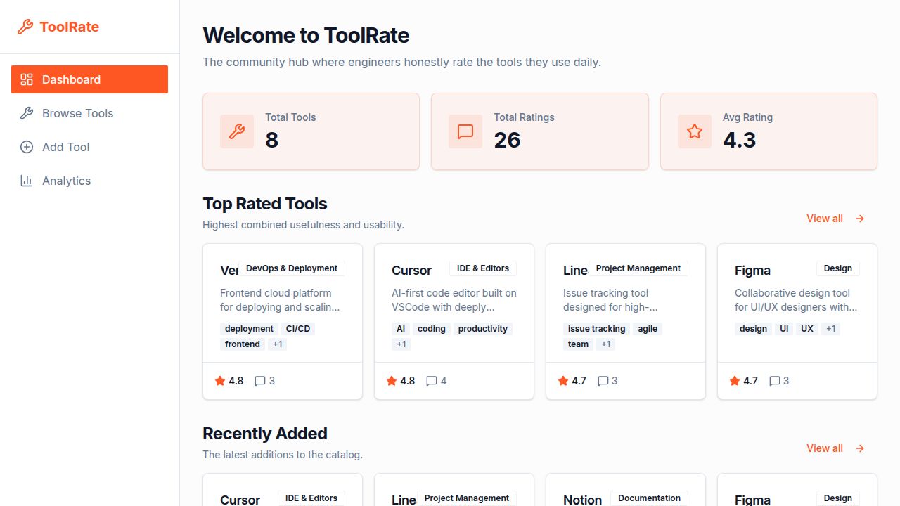Click the star icon on Vercel card footer

(x=220, y=381)
